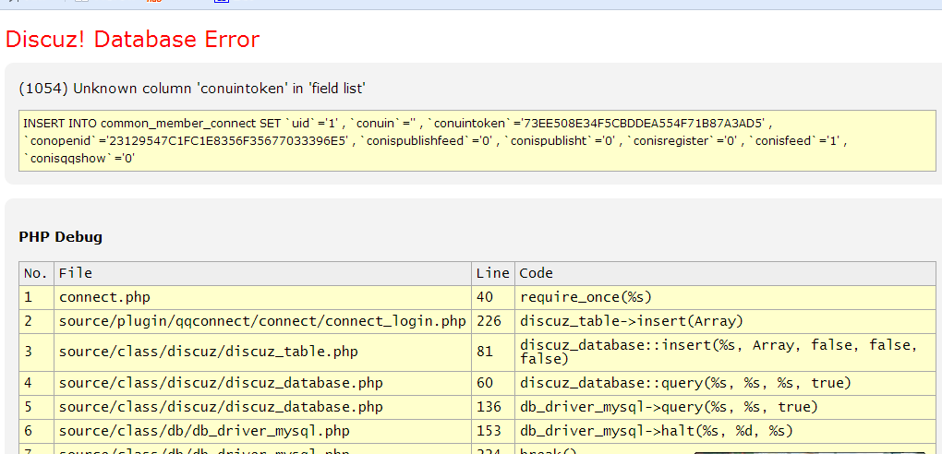The width and height of the screenshot is (942, 454).
Task: Select the connect.php file cell
Action: pyautogui.click(x=104, y=297)
